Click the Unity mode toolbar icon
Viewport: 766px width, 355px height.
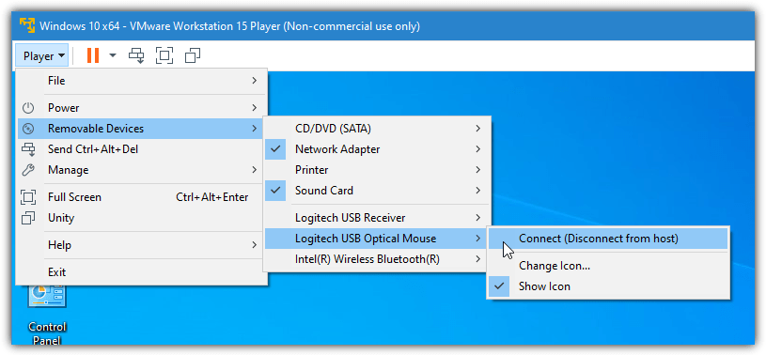pyautogui.click(x=193, y=55)
